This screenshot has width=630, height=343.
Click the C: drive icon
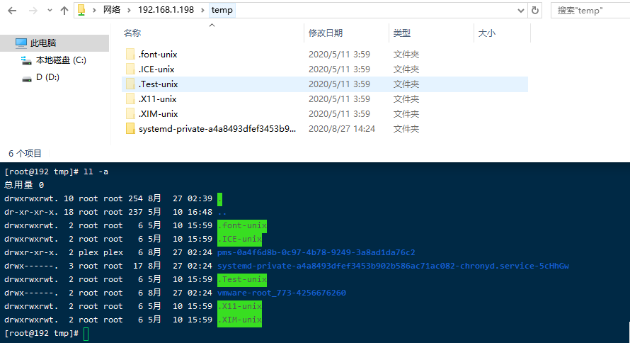26,60
